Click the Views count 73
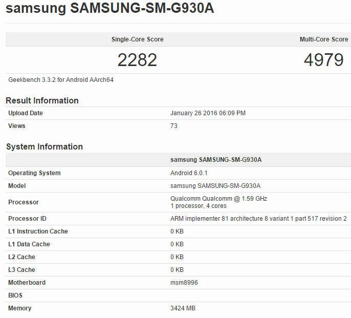 pyautogui.click(x=174, y=126)
